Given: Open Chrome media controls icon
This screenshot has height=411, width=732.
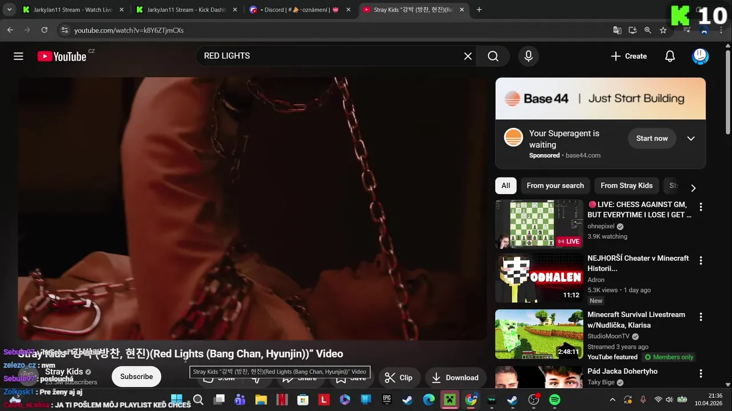Looking at the screenshot, I should point(687,30).
